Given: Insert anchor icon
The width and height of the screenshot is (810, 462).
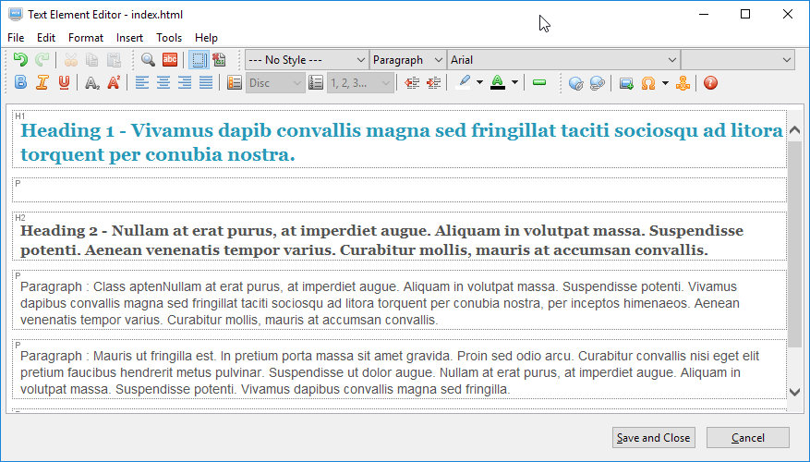Looking at the screenshot, I should 683,82.
